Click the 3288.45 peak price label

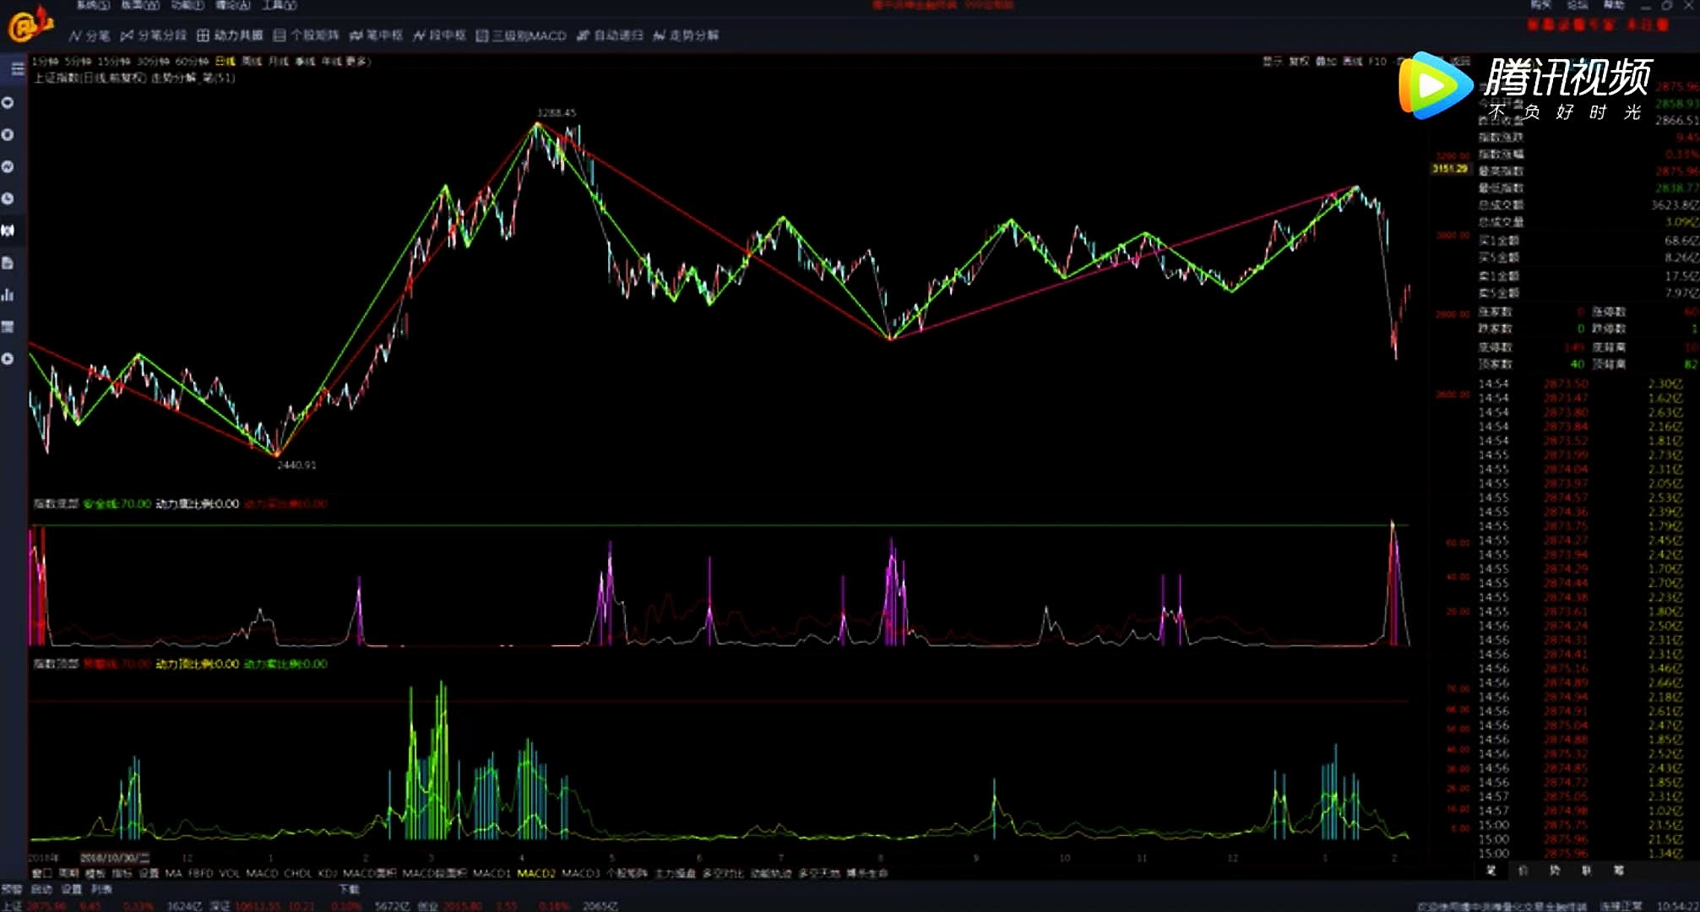pyautogui.click(x=557, y=112)
